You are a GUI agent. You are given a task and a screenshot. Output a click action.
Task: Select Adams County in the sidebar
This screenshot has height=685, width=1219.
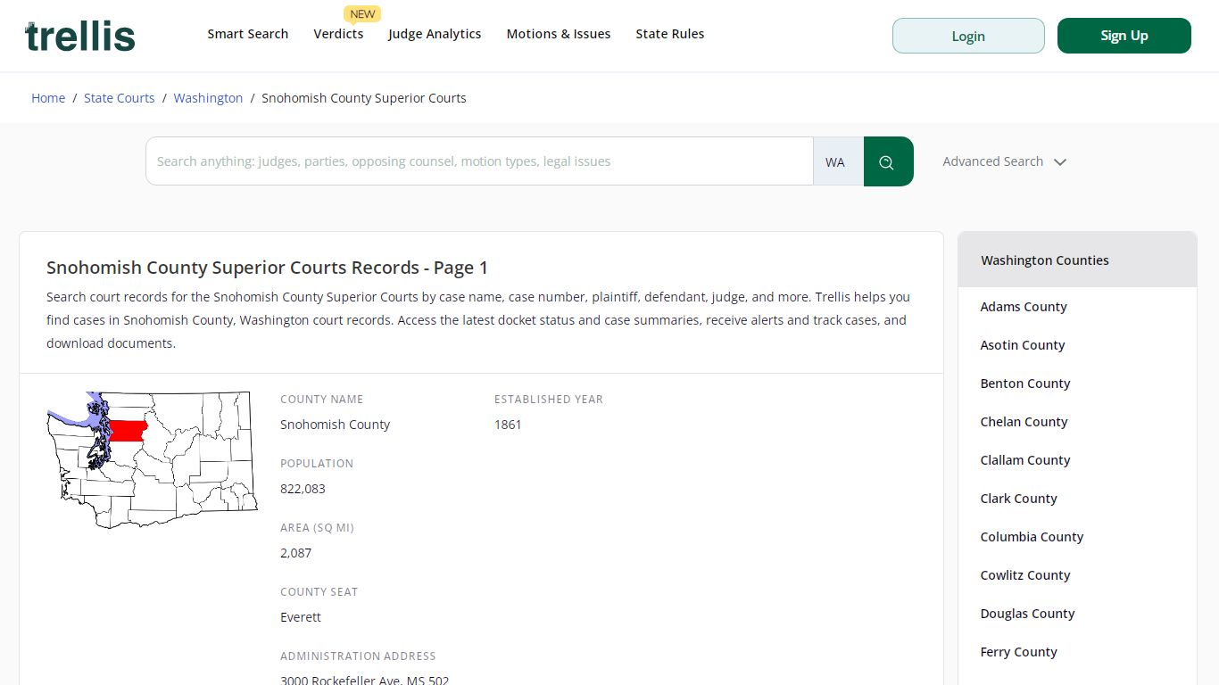1024,307
